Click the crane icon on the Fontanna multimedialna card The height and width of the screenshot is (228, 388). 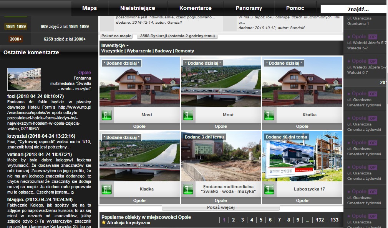click(188, 189)
